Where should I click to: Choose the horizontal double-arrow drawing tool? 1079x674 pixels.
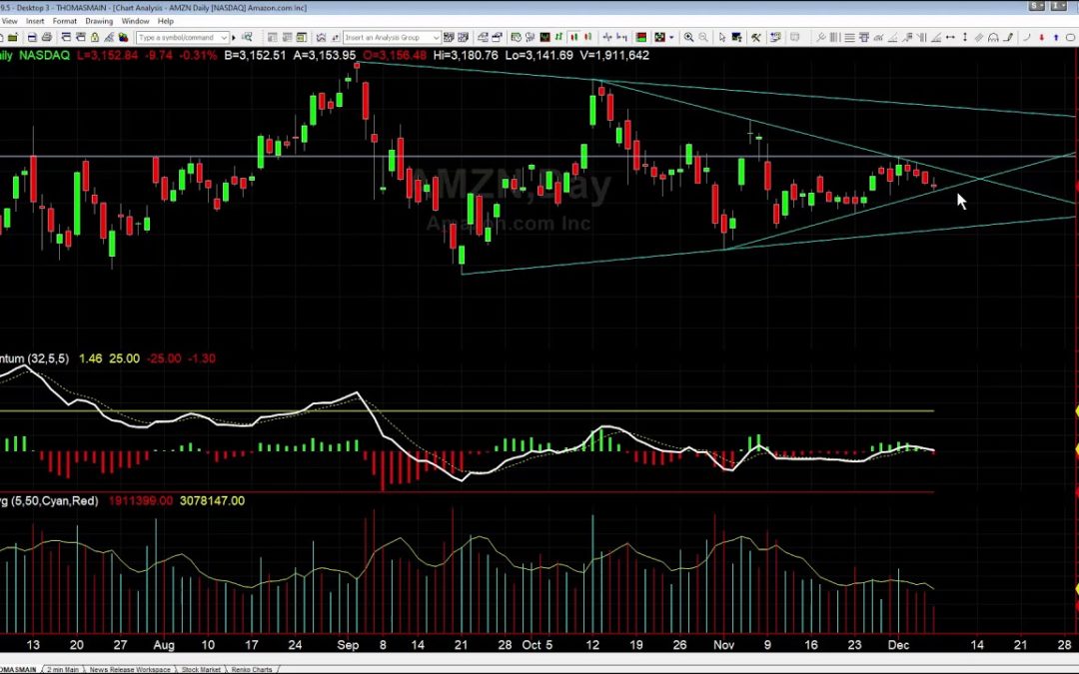pyautogui.click(x=950, y=37)
